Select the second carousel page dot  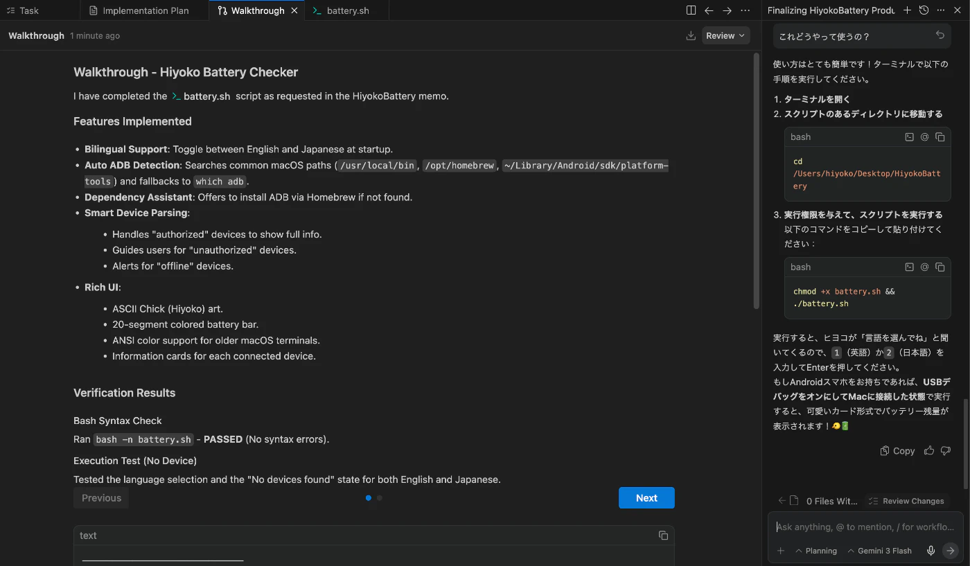[x=380, y=498]
